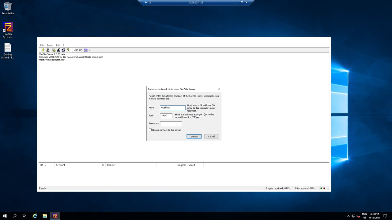Open the Groups toolbar icon
Viewport: 392px width, 220px height.
pyautogui.click(x=63, y=50)
